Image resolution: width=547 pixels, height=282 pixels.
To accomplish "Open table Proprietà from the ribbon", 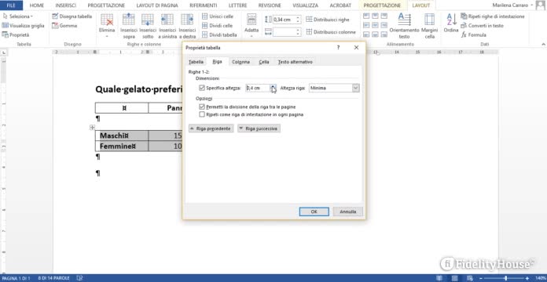I will pos(16,34).
